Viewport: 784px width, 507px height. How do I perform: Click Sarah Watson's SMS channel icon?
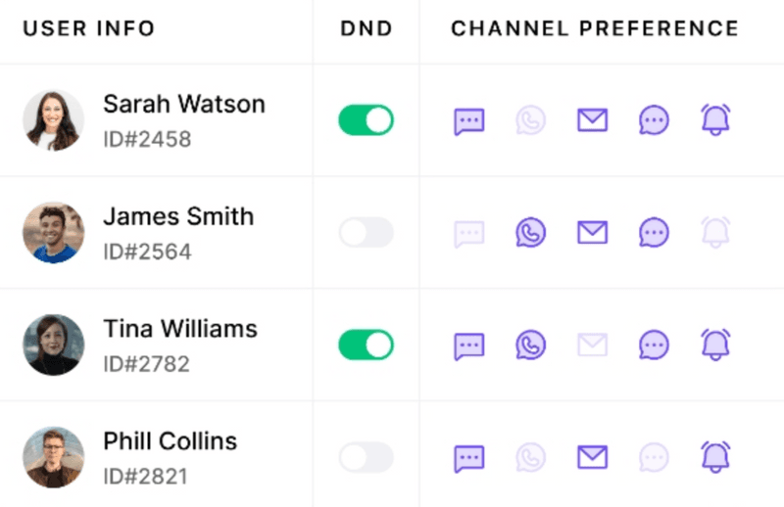click(x=469, y=120)
